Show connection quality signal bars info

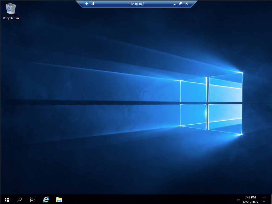pyautogui.click(x=93, y=4)
